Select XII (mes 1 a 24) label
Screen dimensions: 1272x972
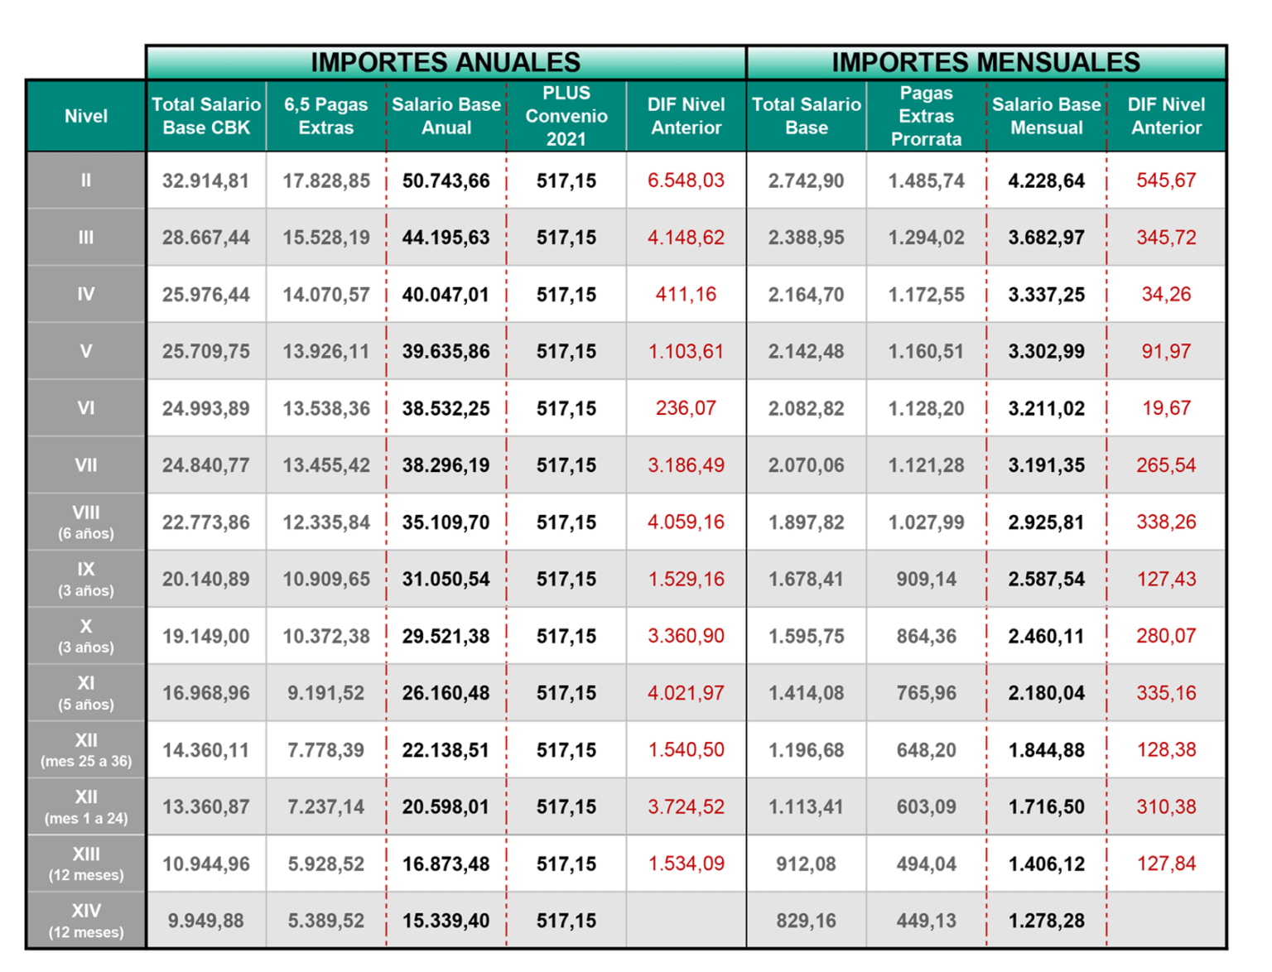click(86, 807)
